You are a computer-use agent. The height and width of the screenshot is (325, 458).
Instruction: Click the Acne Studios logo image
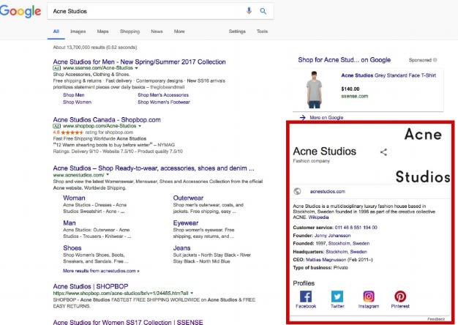pos(423,155)
